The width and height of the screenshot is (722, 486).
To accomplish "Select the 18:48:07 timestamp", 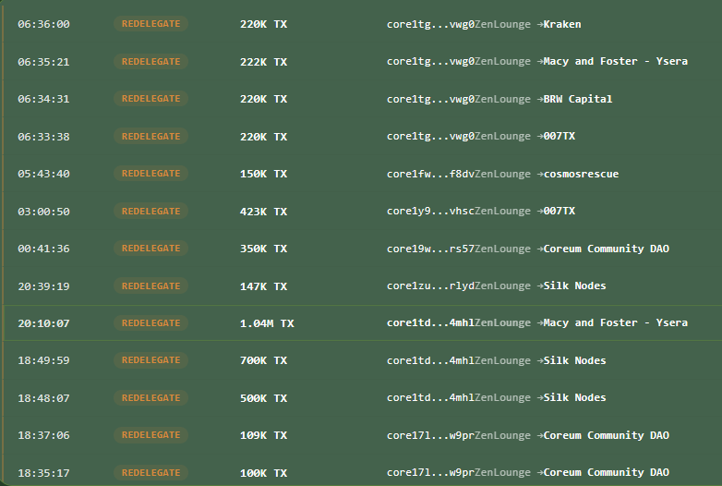I will pos(43,398).
